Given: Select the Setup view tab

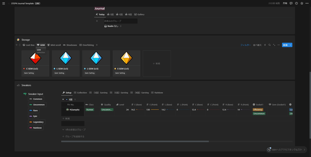Looking at the screenshot, I should tap(67, 93).
